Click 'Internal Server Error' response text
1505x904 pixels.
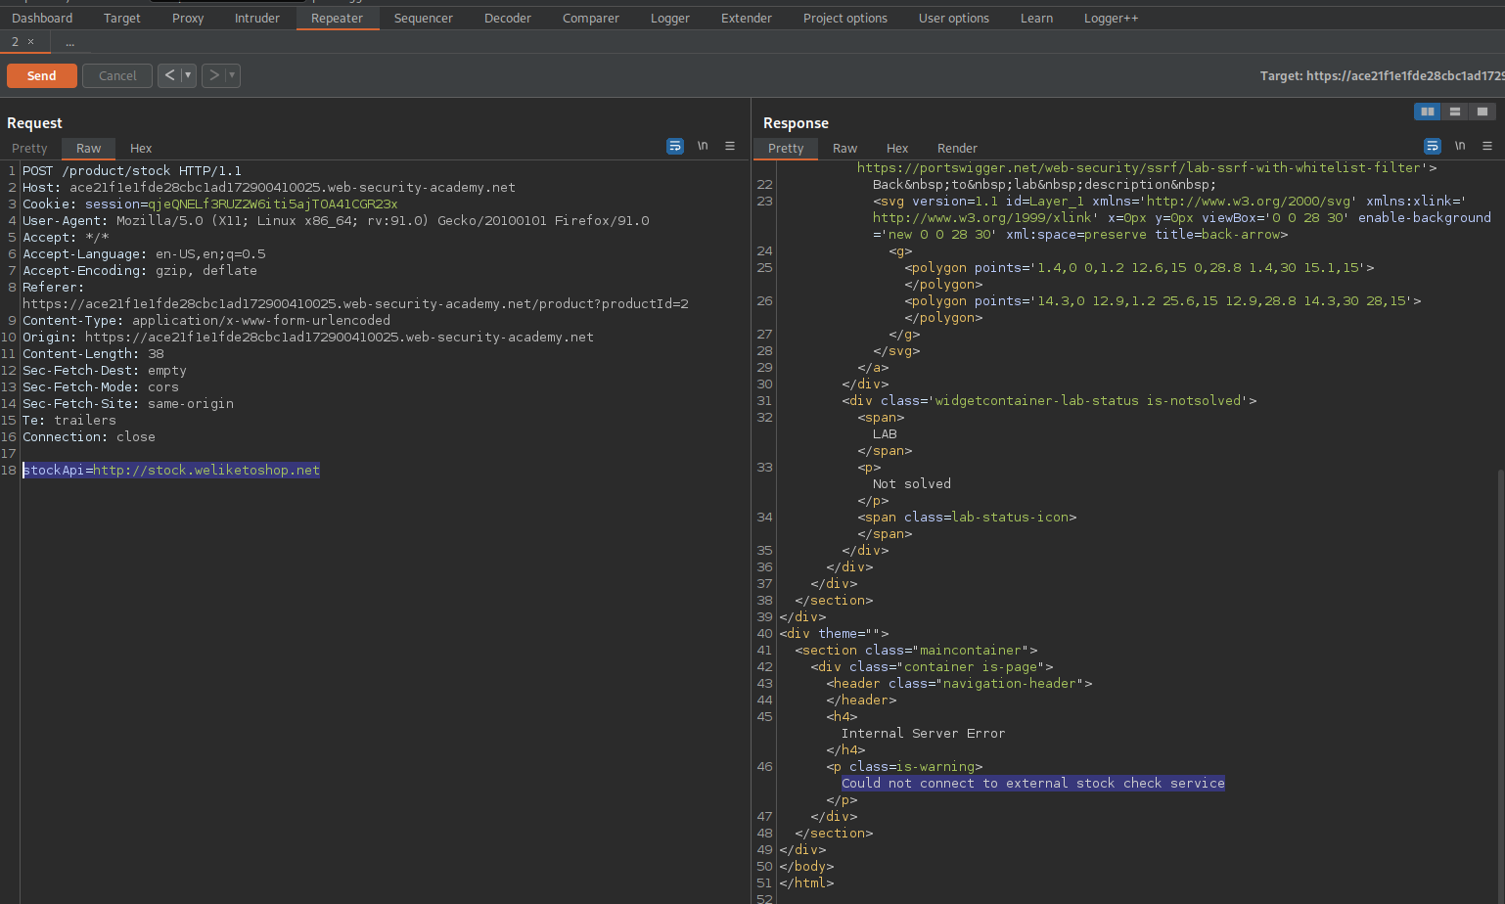[x=923, y=734]
